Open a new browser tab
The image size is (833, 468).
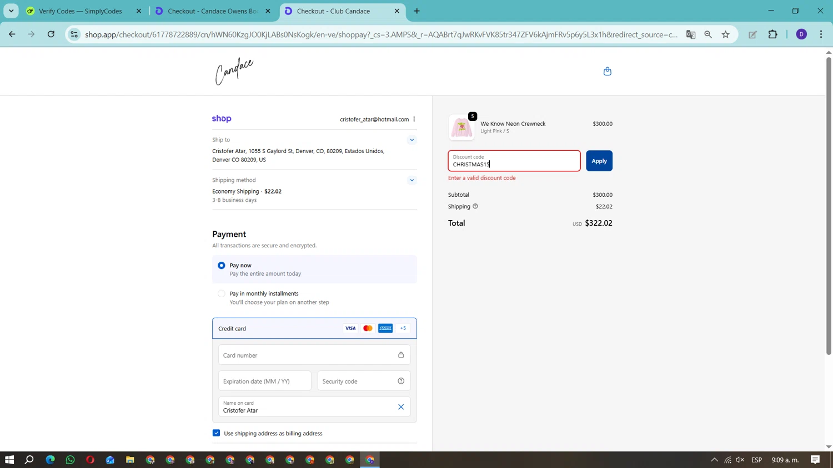417,11
